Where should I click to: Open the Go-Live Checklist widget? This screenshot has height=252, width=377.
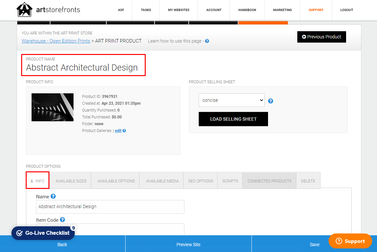tap(43, 233)
